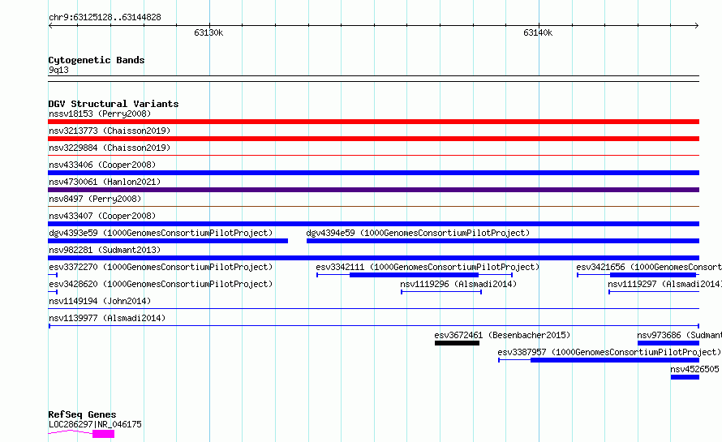Viewport: 722px width, 442px height.
Task: Click the nsv4730061 (Hanlon2021) purple bar
Action: click(x=373, y=190)
